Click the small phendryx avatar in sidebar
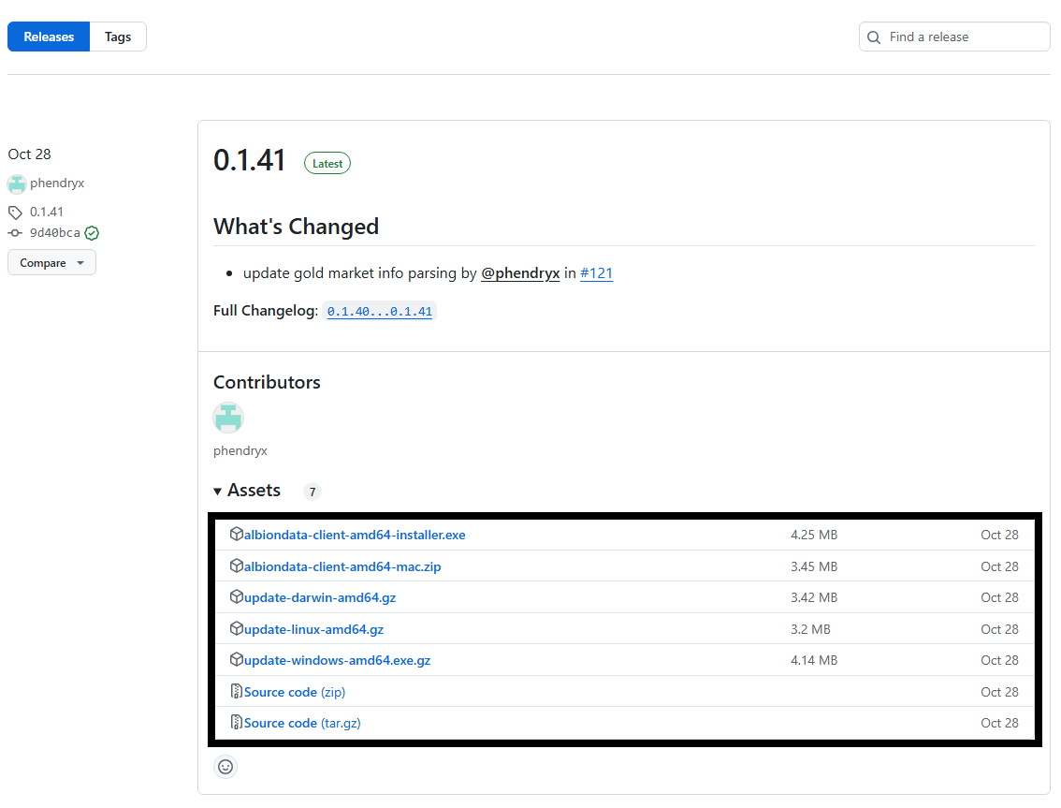1061x808 pixels. coord(17,184)
